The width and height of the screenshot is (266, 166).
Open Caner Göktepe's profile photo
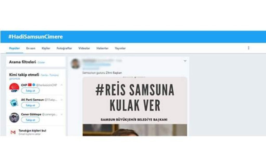pyautogui.click(x=14, y=117)
